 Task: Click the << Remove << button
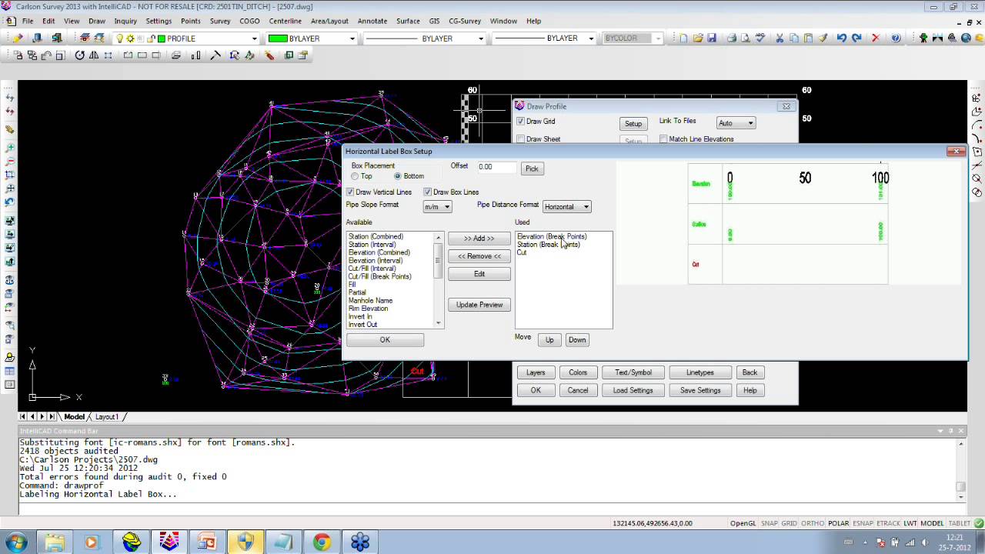click(479, 256)
